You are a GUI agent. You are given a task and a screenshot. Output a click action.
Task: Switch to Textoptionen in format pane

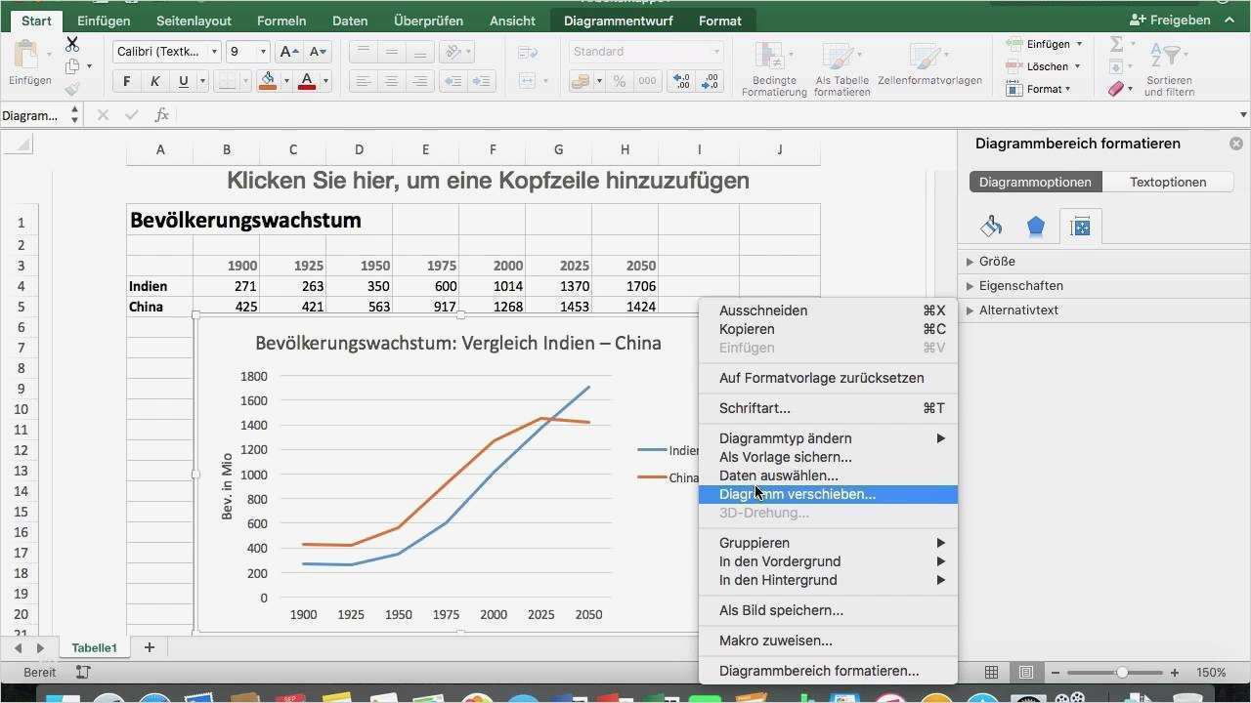pyautogui.click(x=1167, y=182)
